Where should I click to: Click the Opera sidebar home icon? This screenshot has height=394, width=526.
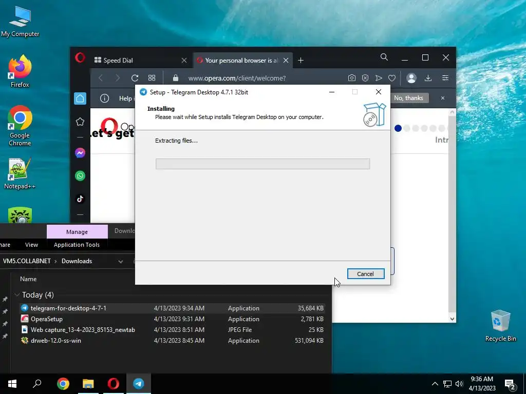click(x=80, y=98)
